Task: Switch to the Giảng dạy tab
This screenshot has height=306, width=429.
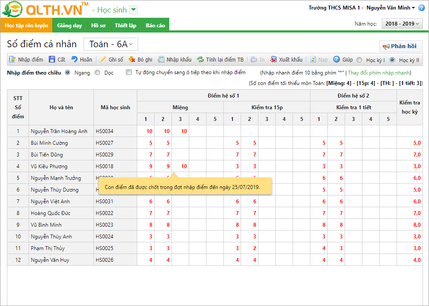Action: [x=69, y=26]
